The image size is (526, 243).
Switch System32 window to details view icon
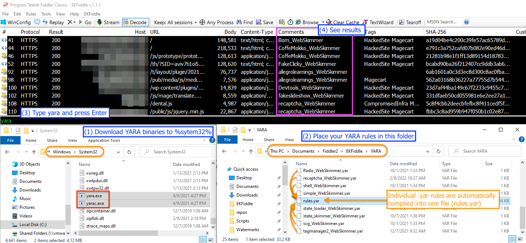click(204, 240)
